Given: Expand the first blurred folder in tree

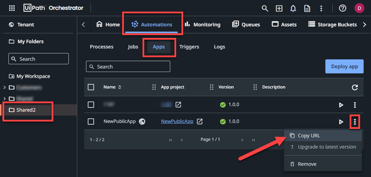Looking at the screenshot, I should tap(4, 87).
